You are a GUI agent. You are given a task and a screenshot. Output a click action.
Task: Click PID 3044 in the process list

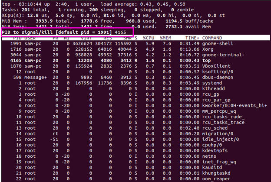[x=16, y=55]
